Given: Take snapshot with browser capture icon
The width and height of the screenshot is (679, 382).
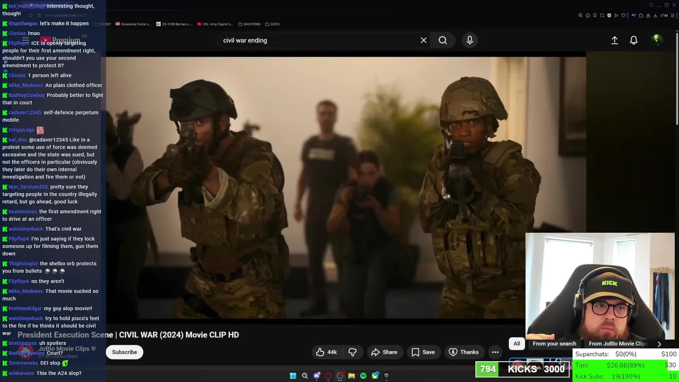Looking at the screenshot, I should (x=602, y=15).
